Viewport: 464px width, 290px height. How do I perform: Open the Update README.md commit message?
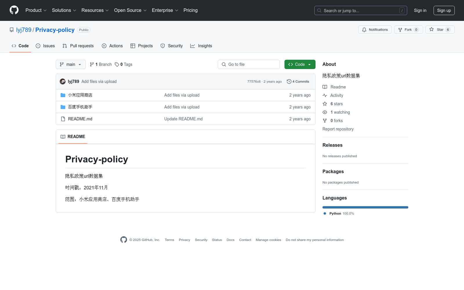coord(184,119)
